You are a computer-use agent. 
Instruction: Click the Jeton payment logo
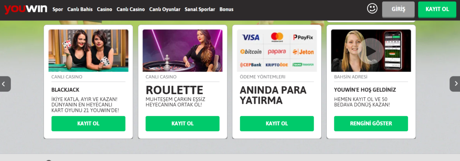(x=303, y=52)
